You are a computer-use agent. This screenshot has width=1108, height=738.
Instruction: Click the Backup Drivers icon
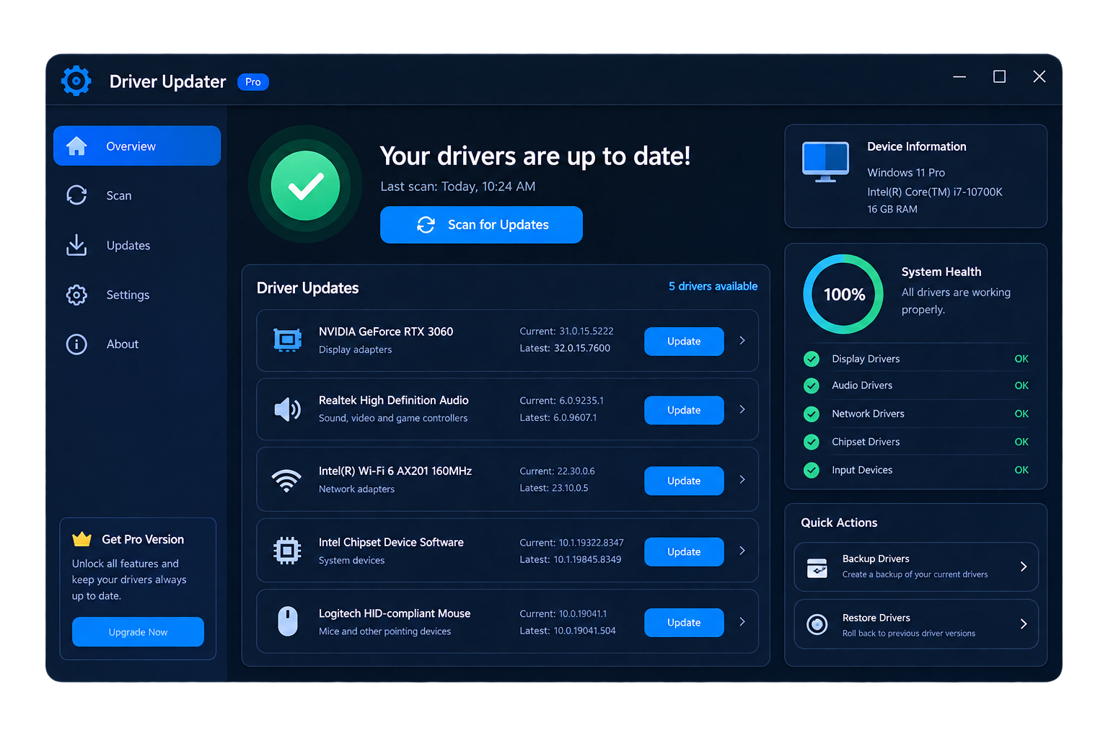tap(817, 567)
